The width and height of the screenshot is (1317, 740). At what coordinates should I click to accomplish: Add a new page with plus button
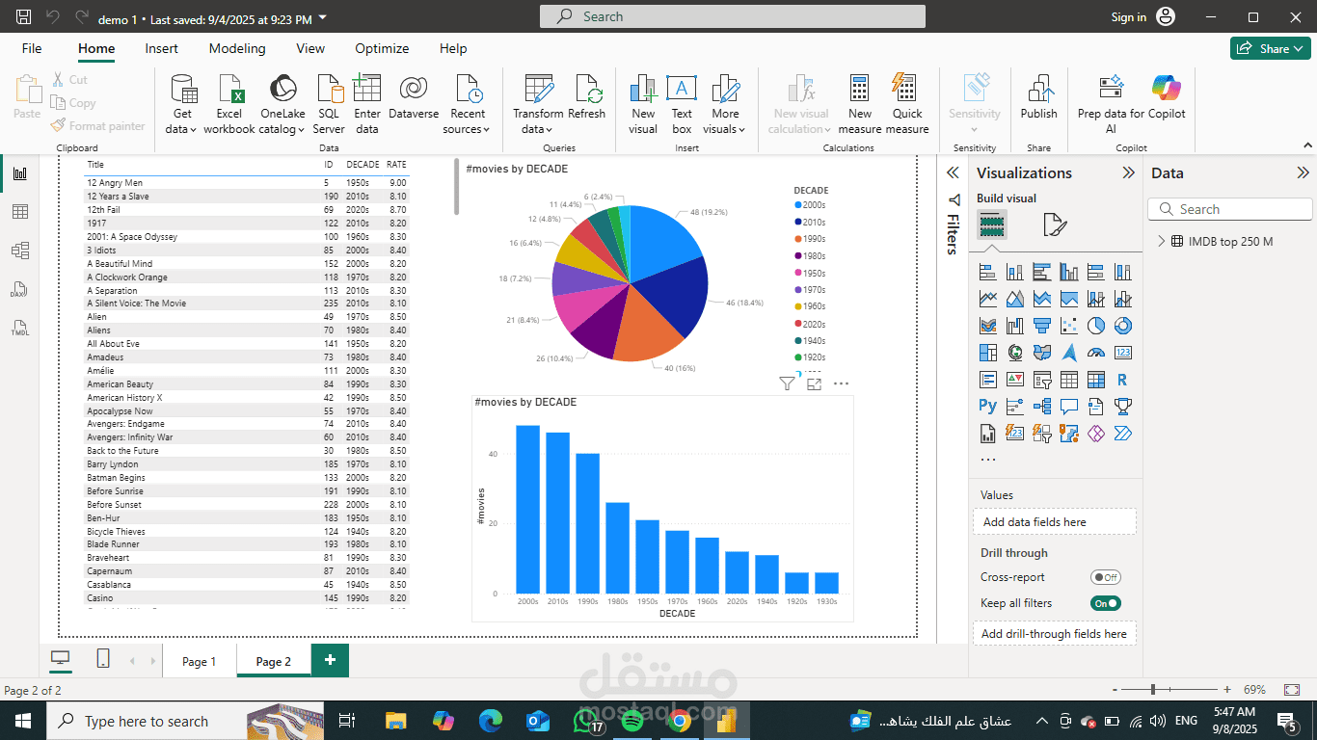pos(330,660)
